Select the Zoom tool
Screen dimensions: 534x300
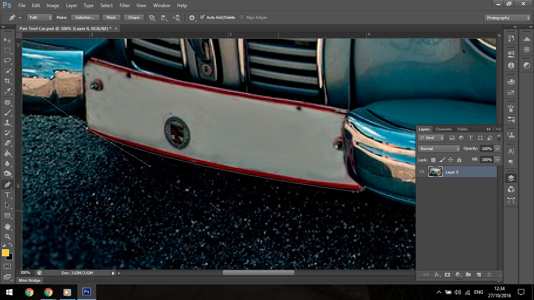click(7, 236)
